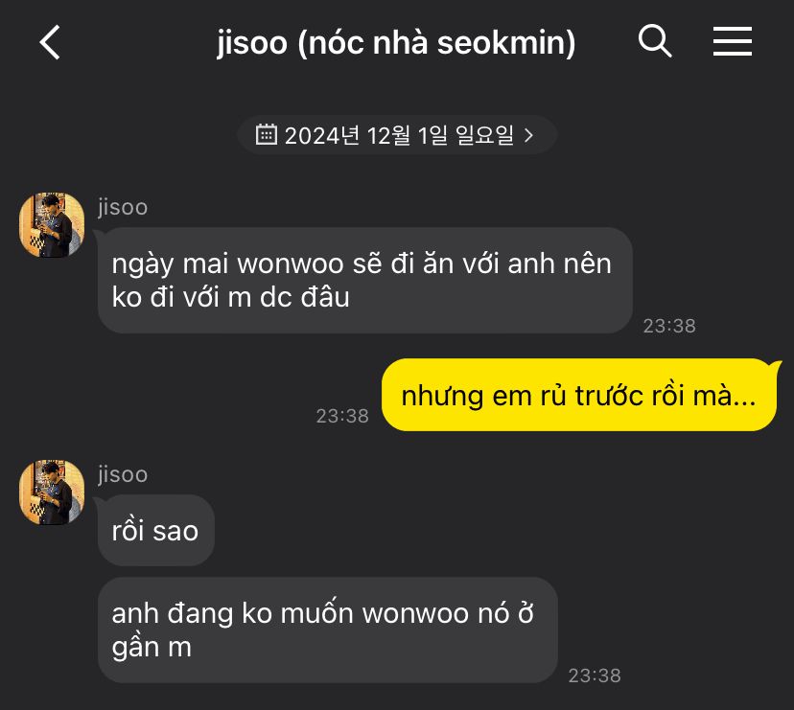The width and height of the screenshot is (794, 710).
Task: Tap the 'gần m' line of last message
Action: [152, 648]
